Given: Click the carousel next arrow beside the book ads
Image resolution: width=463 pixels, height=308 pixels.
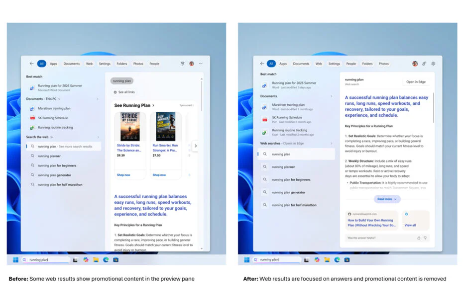Looking at the screenshot, I should (196, 146).
